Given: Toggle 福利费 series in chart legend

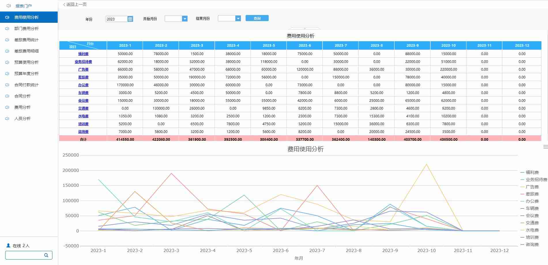Looking at the screenshot, I should pyautogui.click(x=532, y=172).
